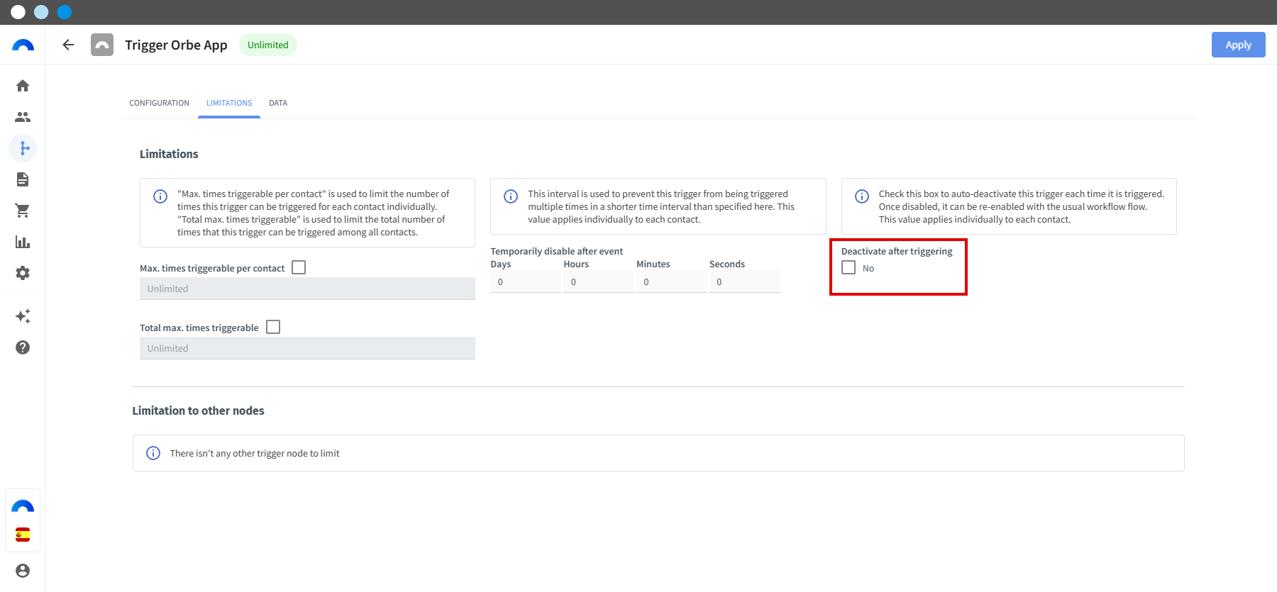Open the Documents page icon
Viewport: 1277px width, 592px height.
tap(23, 179)
